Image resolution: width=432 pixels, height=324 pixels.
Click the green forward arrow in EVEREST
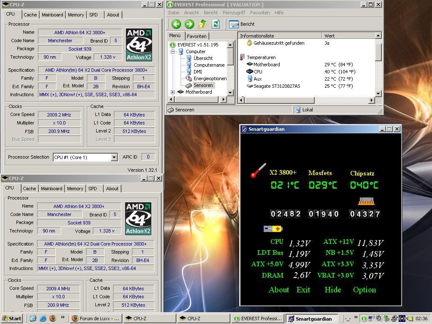189,24
